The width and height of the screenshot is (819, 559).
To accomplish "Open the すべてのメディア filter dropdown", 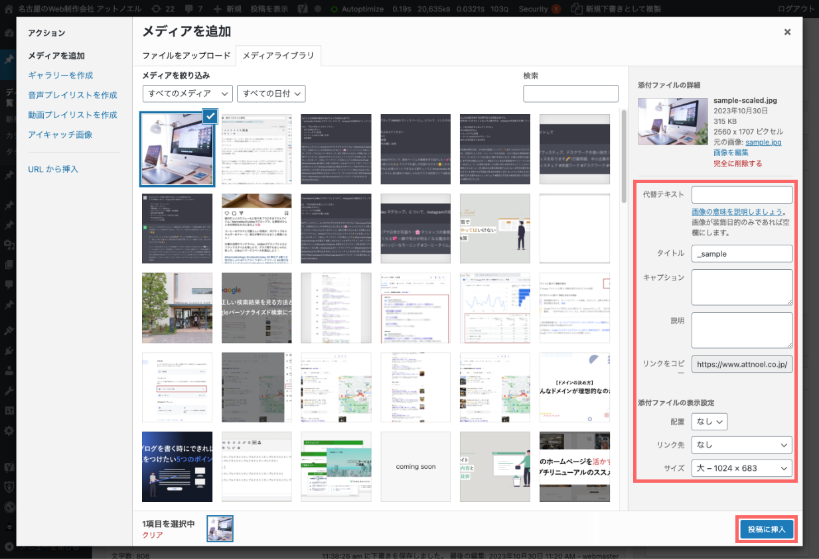I will 187,93.
